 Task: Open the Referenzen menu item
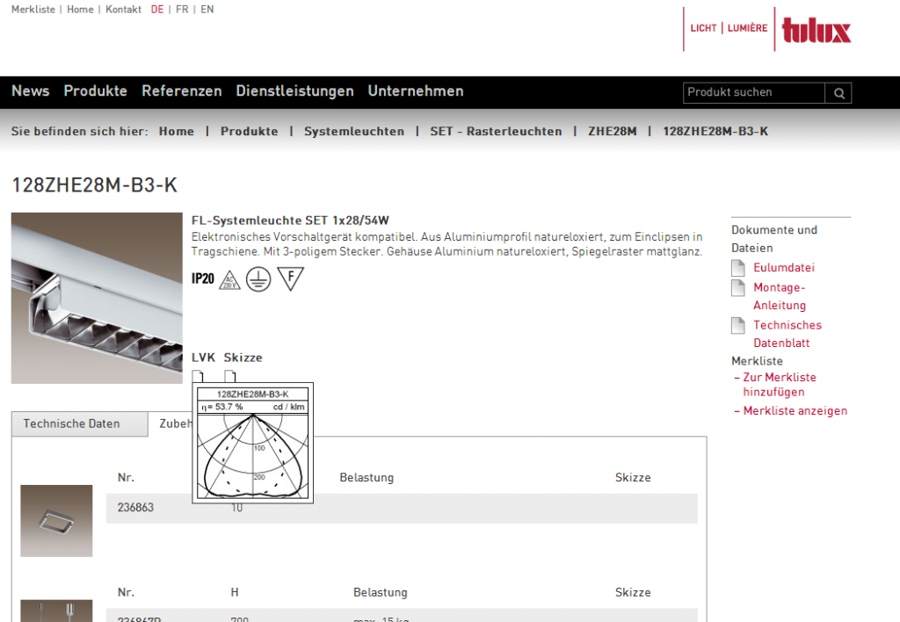point(182,91)
